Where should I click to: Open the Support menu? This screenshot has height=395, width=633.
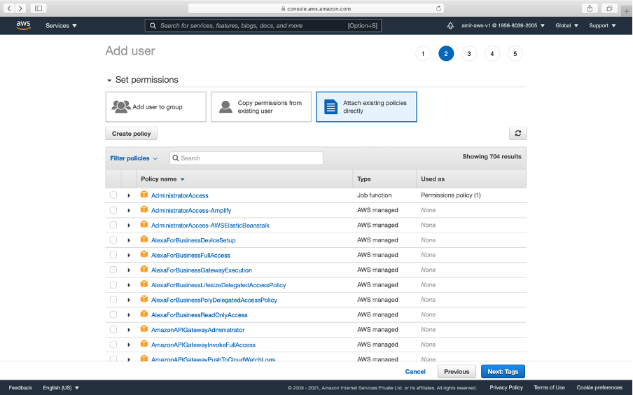pyautogui.click(x=602, y=25)
